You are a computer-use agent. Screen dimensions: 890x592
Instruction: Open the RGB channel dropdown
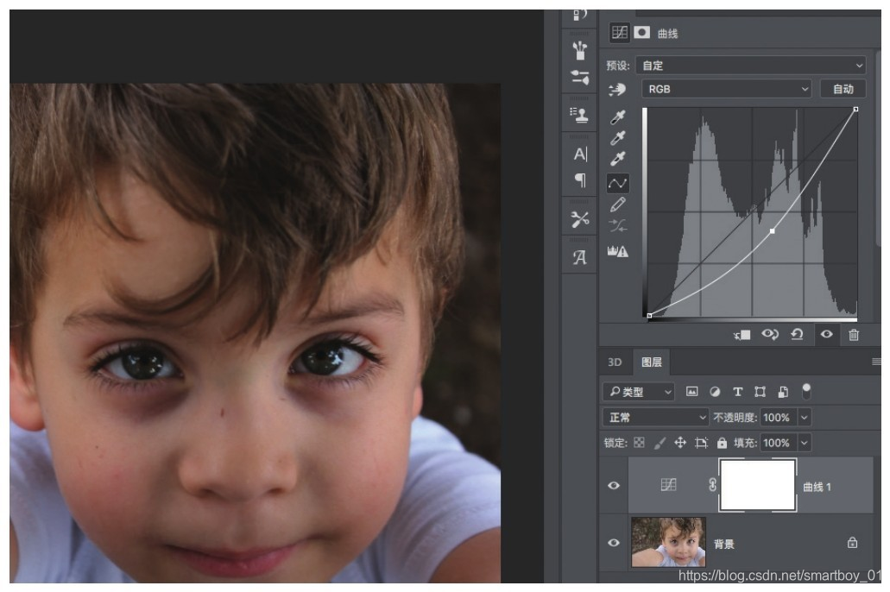coord(727,89)
